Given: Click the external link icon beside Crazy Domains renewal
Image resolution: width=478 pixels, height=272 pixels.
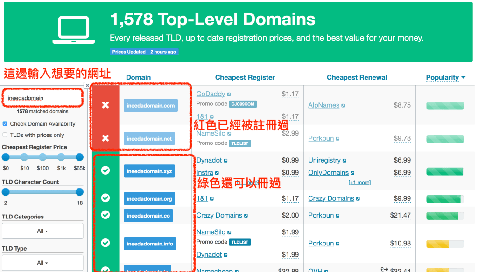Looking at the screenshot, I should 358,199.
